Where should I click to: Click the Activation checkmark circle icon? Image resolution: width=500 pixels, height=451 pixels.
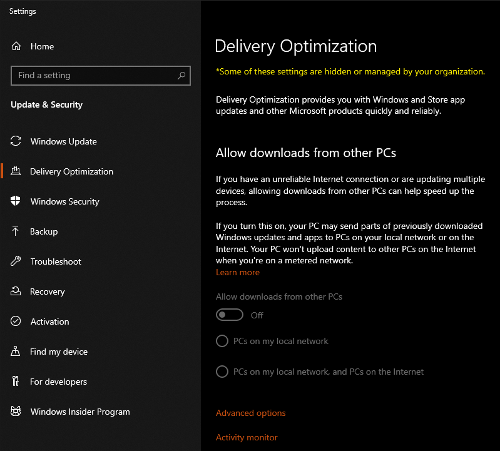click(16, 321)
